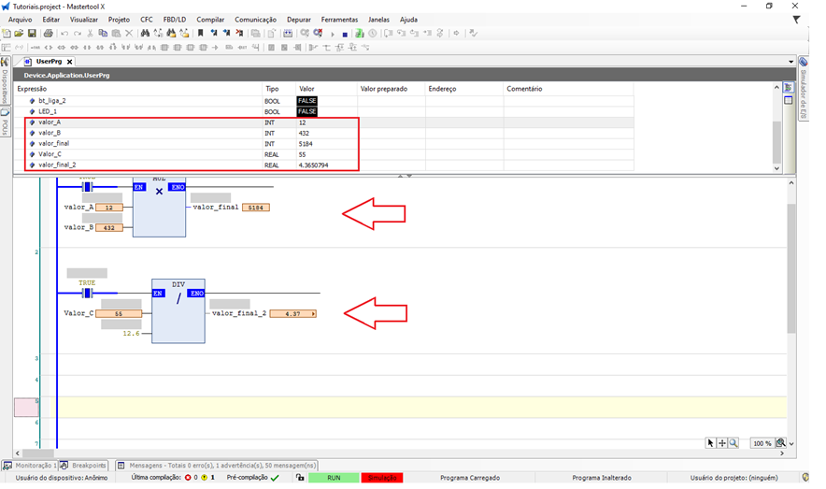Click the Cut scissors icon
Screen dimensions: 826x489
[90, 34]
